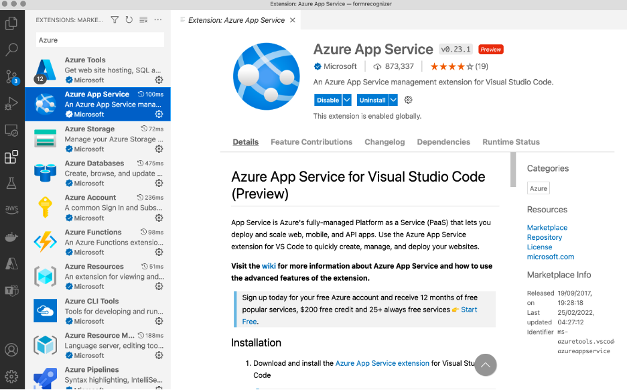Open the Marketplace resource link

[x=547, y=228]
